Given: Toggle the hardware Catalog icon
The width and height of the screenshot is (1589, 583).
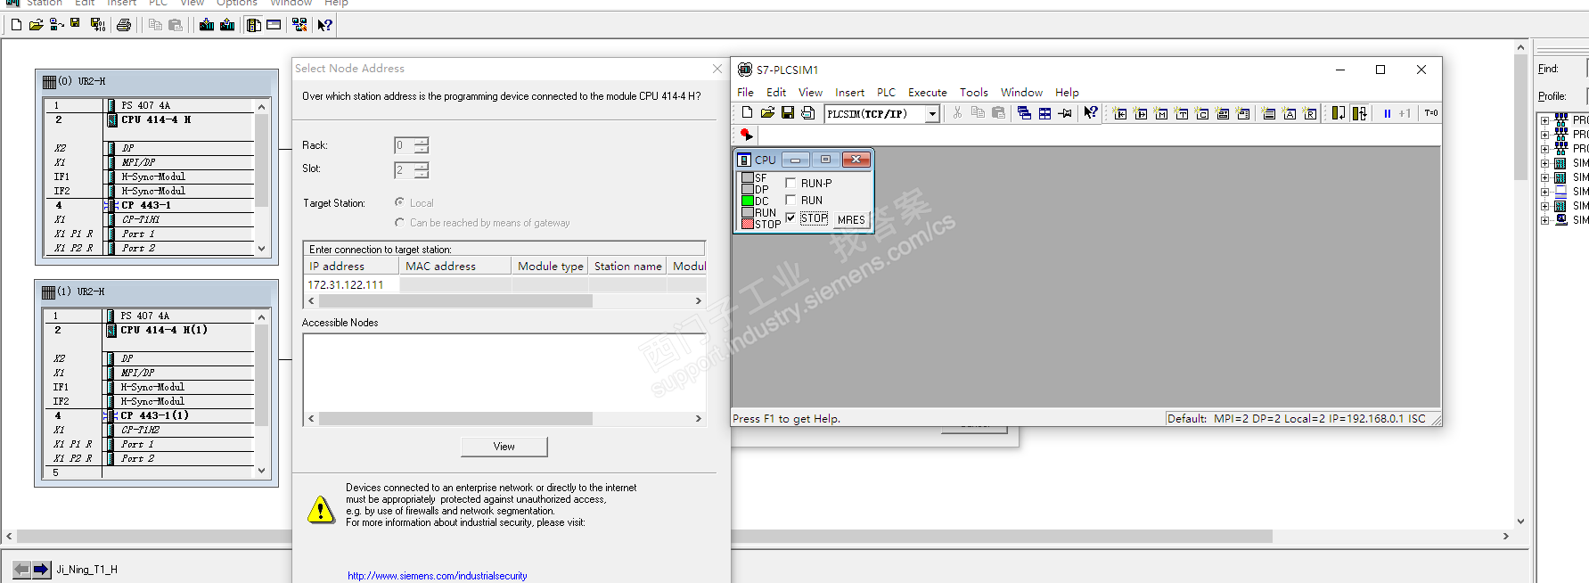Looking at the screenshot, I should tap(254, 25).
